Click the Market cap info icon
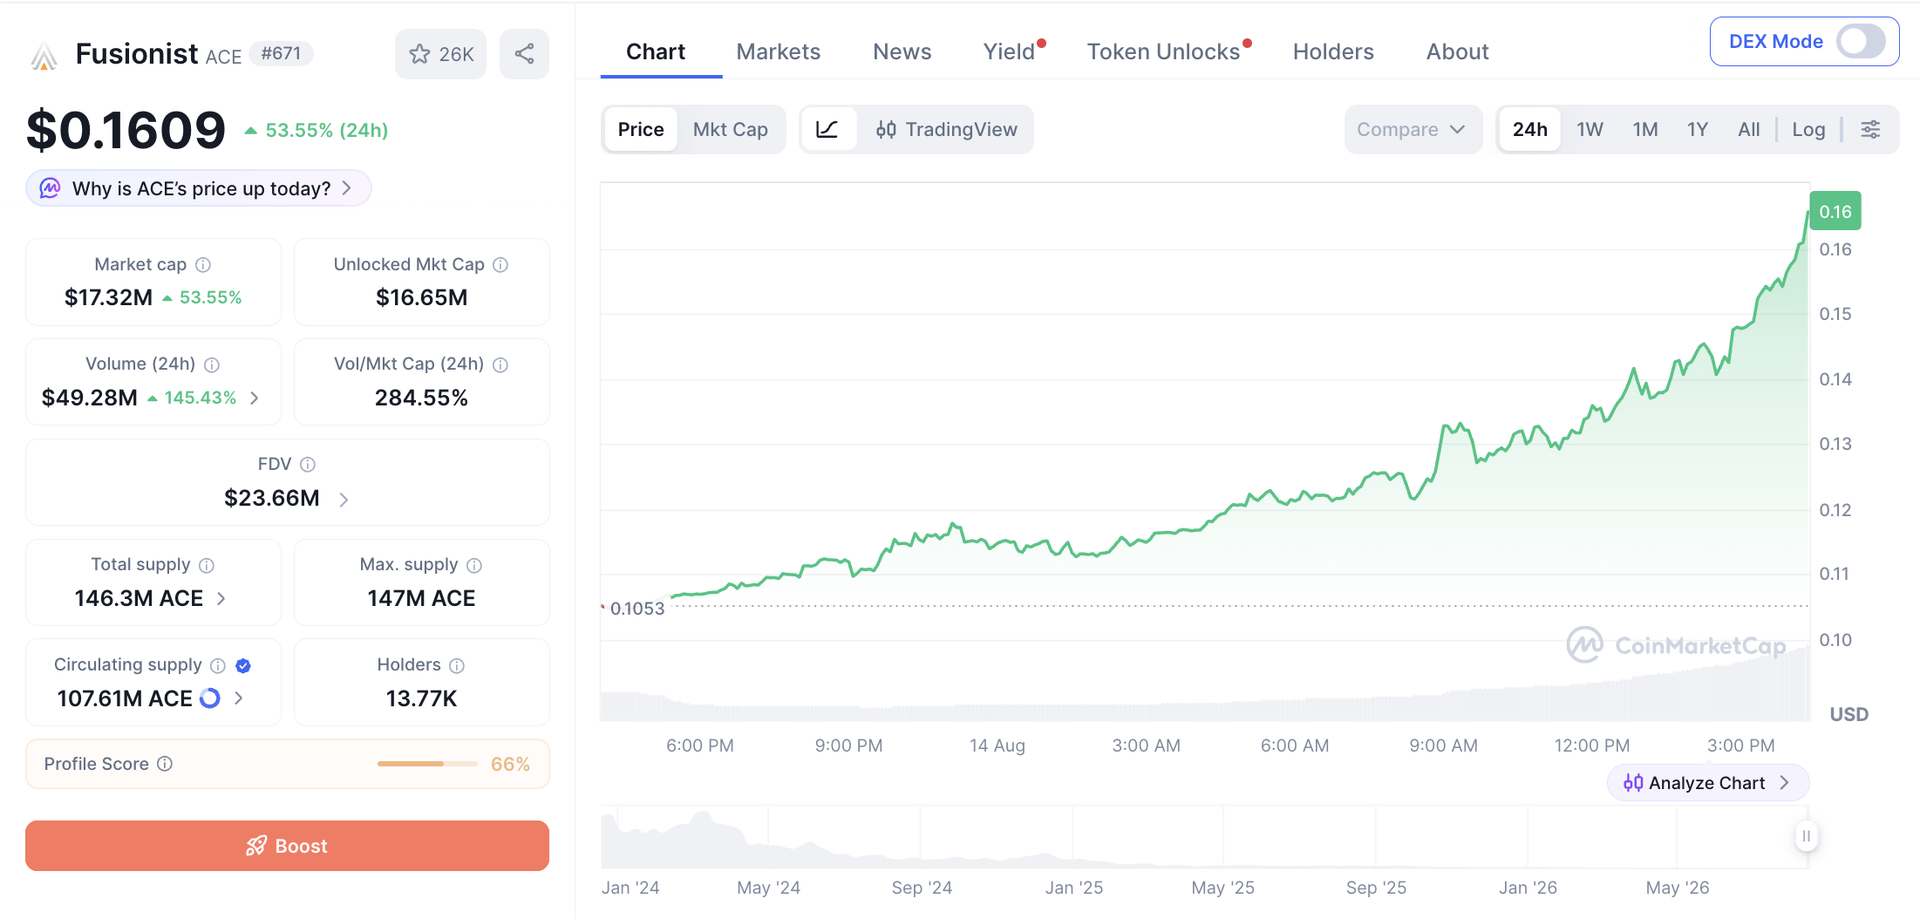The image size is (1920, 919). 203,264
